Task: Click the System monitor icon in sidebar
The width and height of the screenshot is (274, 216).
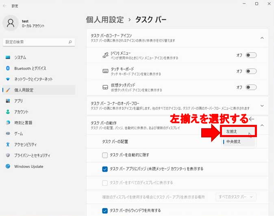Action: pos(8,57)
